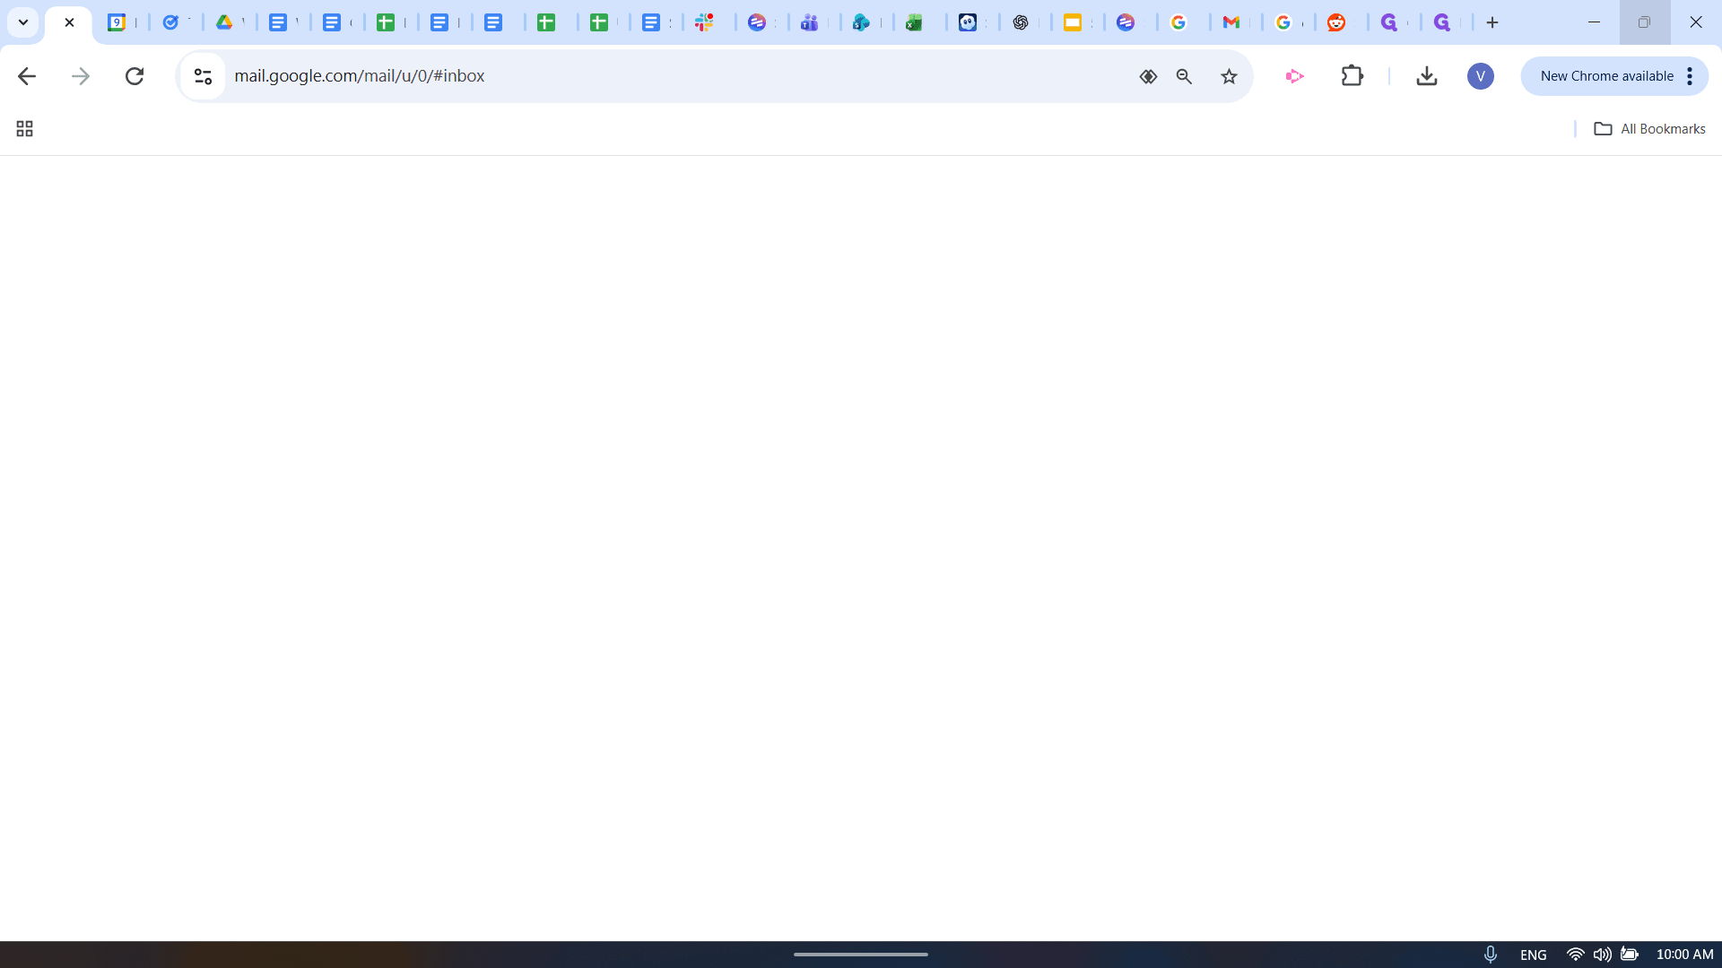The width and height of the screenshot is (1722, 968).
Task: View site information icon in address bar
Action: coord(203,76)
